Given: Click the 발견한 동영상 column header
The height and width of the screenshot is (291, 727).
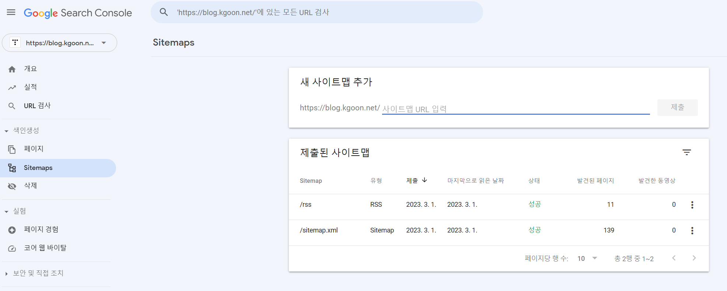Looking at the screenshot, I should point(657,181).
